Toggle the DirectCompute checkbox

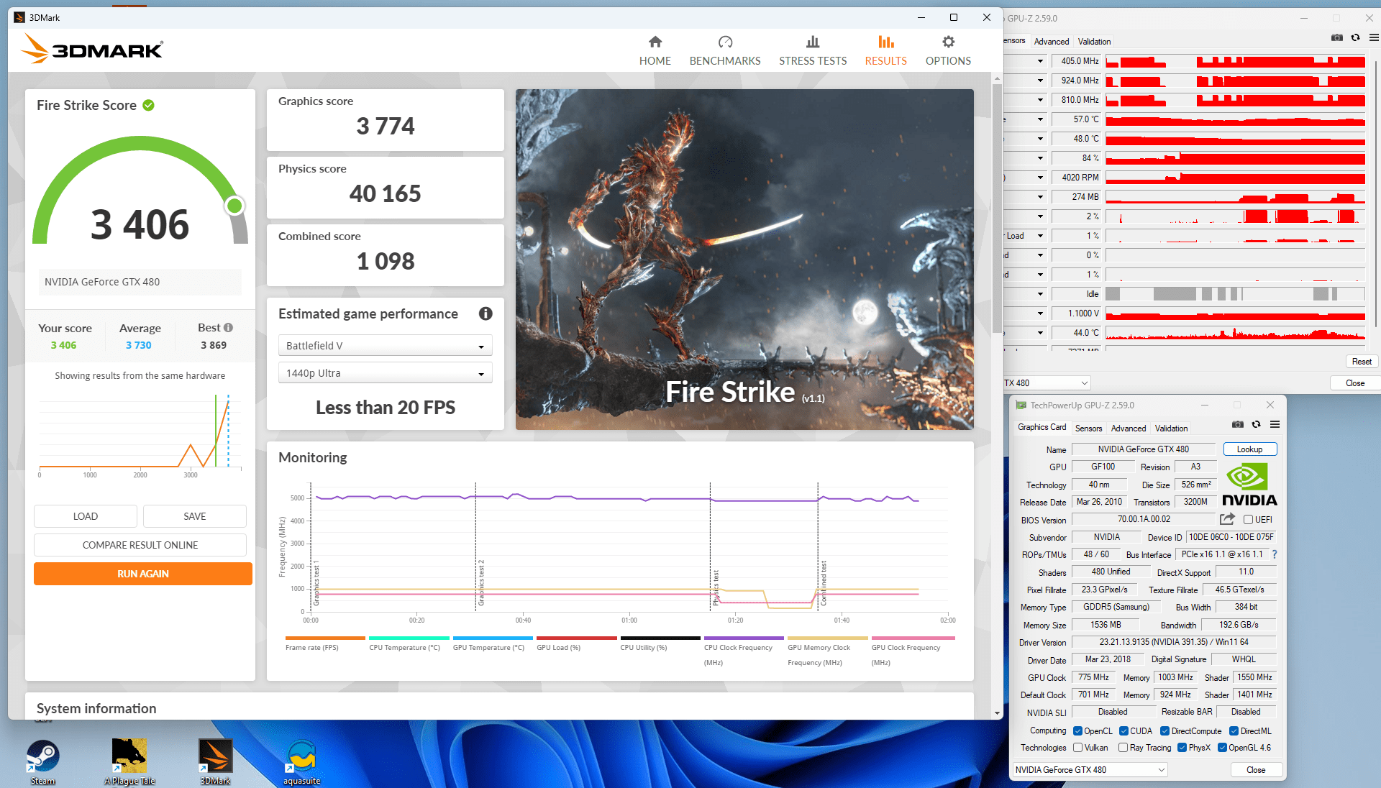click(x=1164, y=731)
